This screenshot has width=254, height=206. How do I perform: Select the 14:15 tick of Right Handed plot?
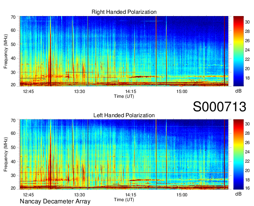131,91
